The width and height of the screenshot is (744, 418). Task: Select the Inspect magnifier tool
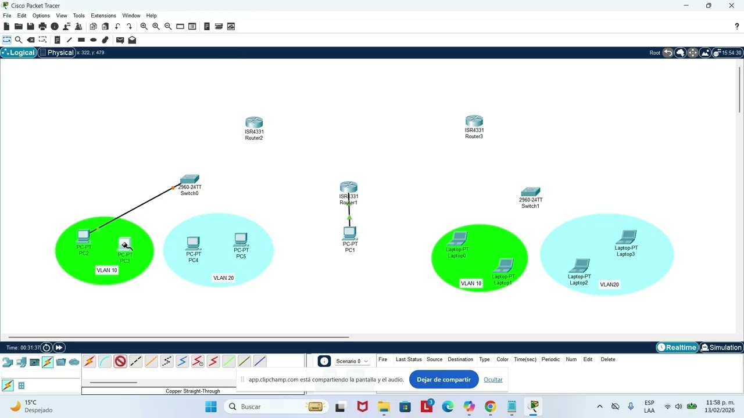pyautogui.click(x=19, y=40)
